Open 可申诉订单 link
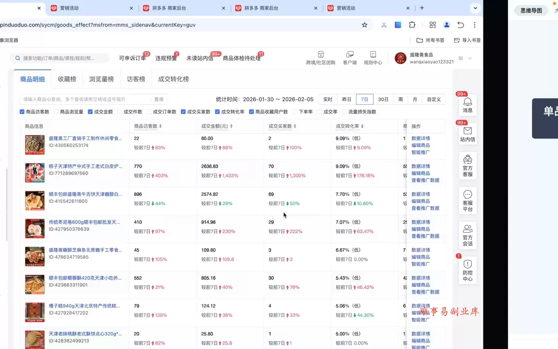The height and width of the screenshot is (349, 558). [x=132, y=58]
